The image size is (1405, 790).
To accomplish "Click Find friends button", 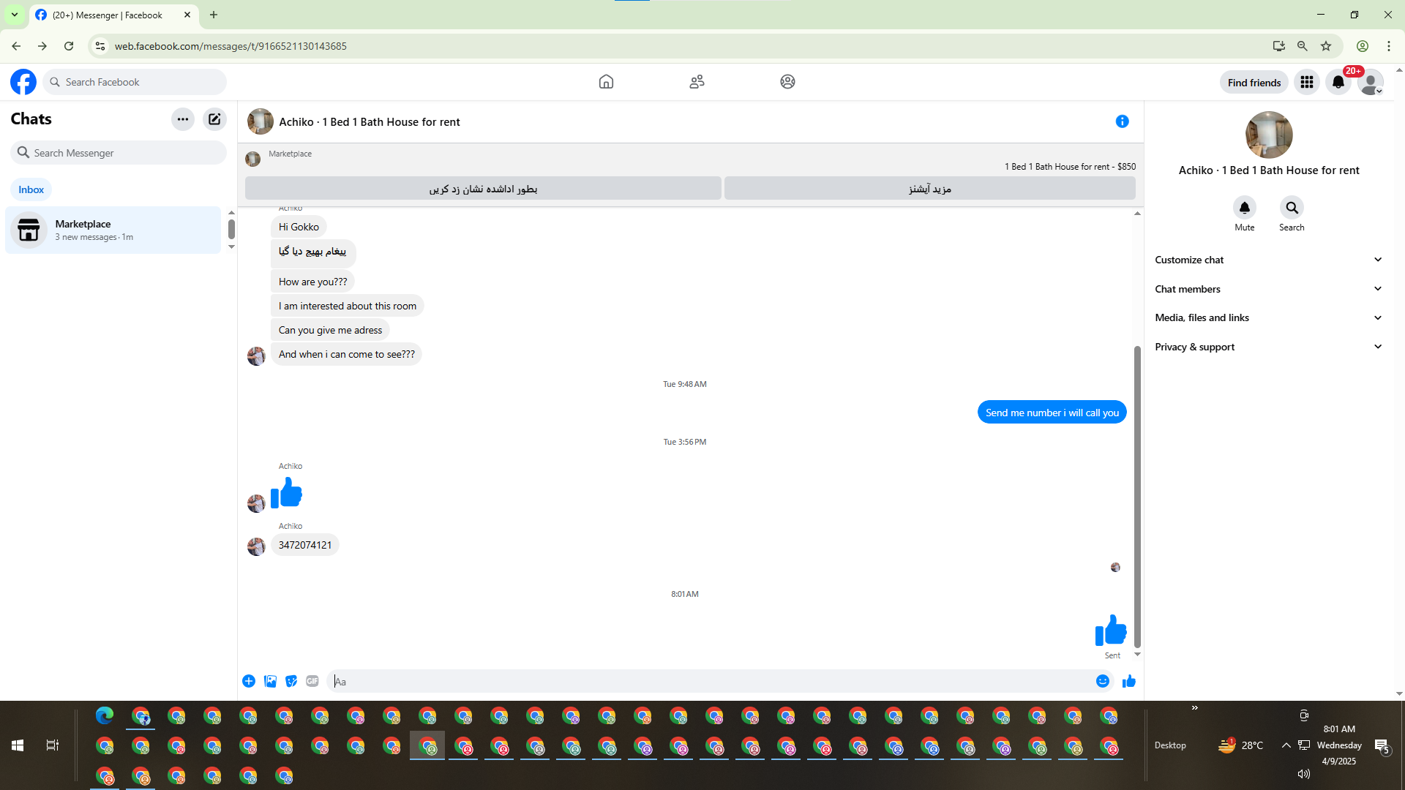I will (x=1254, y=83).
